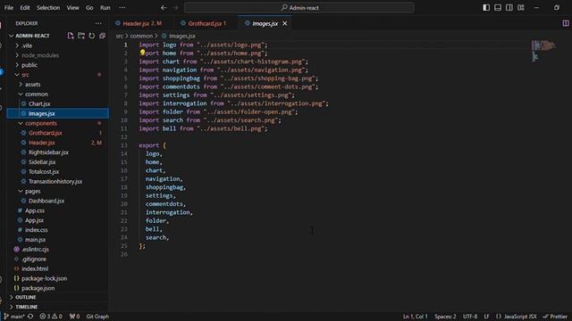572x321 pixels.
Task: Change the UTF-8 file encoding
Action: coord(470,317)
